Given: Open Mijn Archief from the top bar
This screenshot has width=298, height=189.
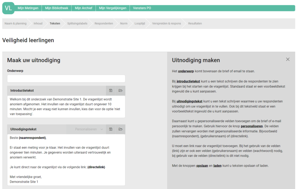Looking at the screenshot, I should point(84,8).
